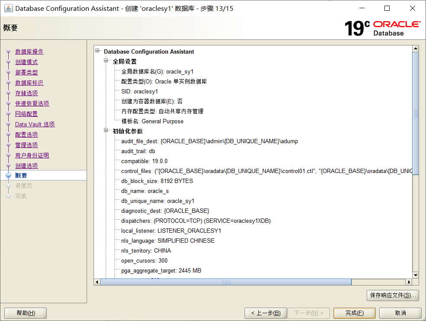Select the audit_file_dest parameter row
Screen dimensions: 426x321
point(210,141)
